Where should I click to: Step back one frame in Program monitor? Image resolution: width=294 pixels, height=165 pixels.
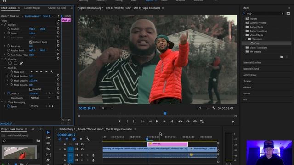[150, 121]
